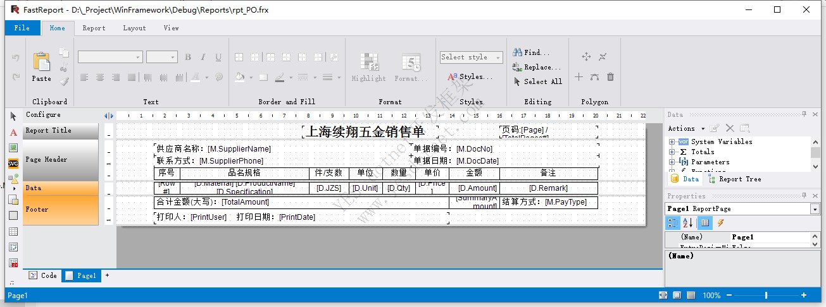
Task: Open the font name combo box
Action: pos(110,57)
